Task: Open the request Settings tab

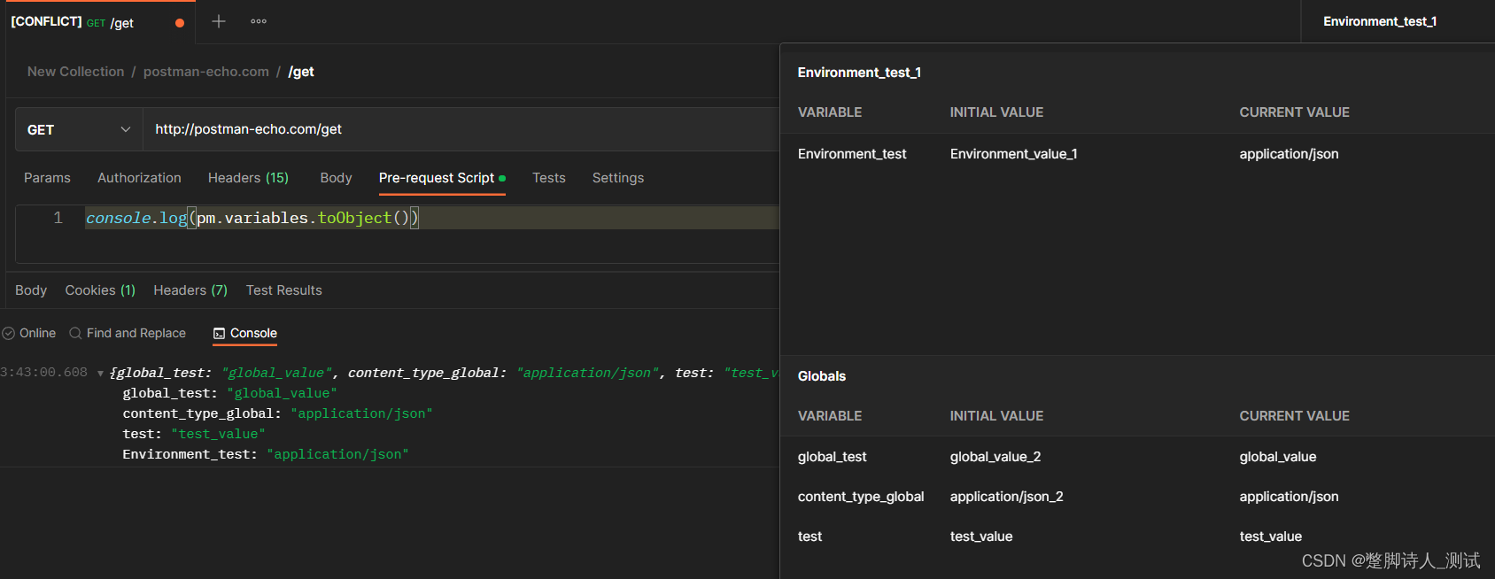Action: (618, 178)
